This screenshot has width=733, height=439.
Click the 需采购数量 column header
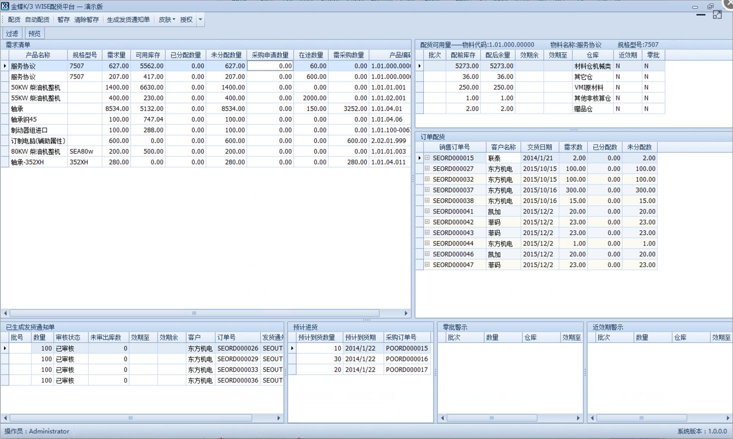pyautogui.click(x=349, y=55)
